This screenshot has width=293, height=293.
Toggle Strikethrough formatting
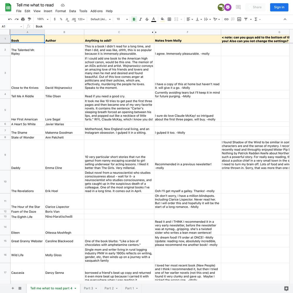[147, 19]
